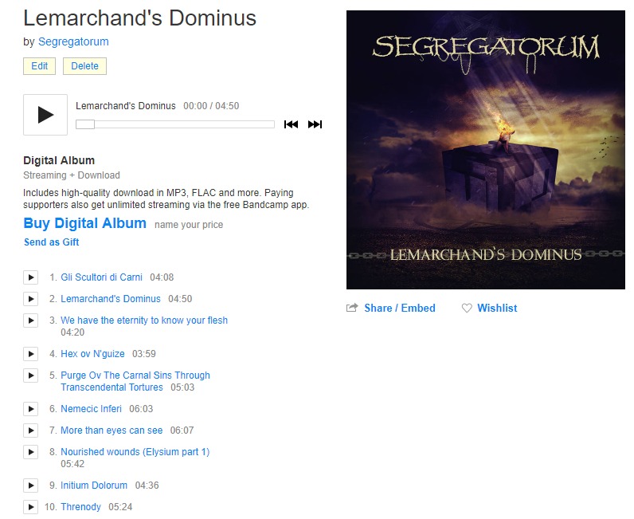Image resolution: width=634 pixels, height=519 pixels.
Task: Play track 4 Hex ov N'guize
Action: point(31,354)
